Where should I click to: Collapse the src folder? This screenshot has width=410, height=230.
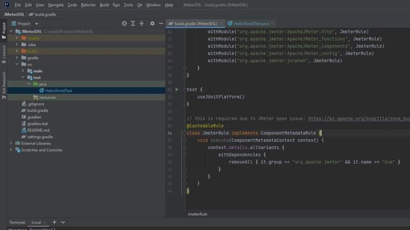[x=17, y=64]
